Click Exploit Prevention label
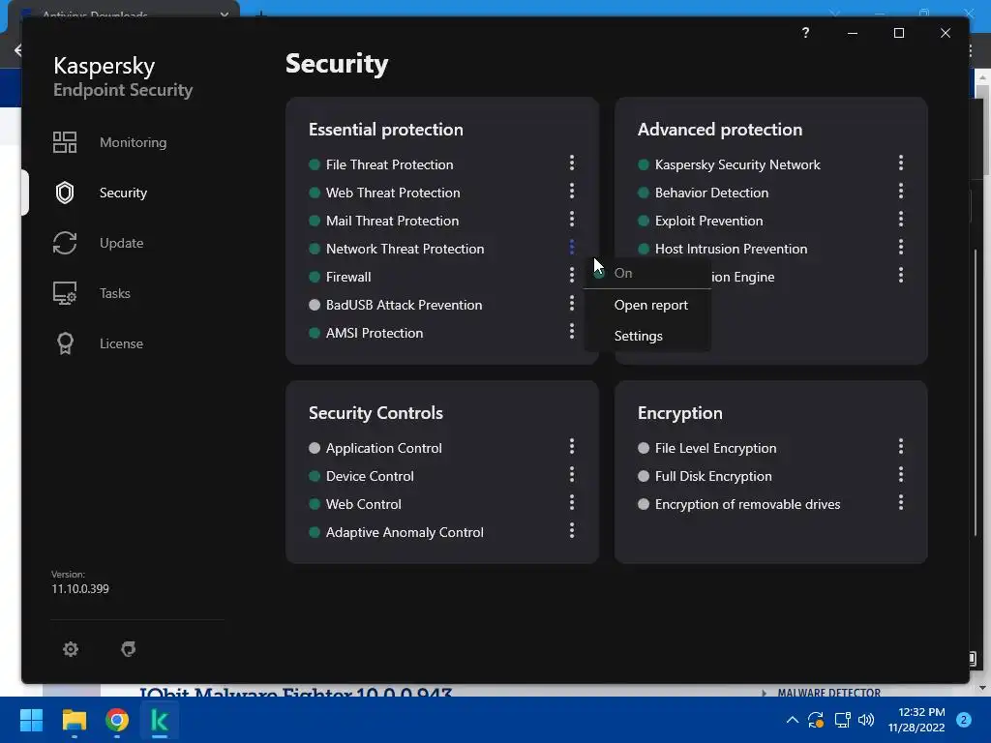 pos(709,222)
